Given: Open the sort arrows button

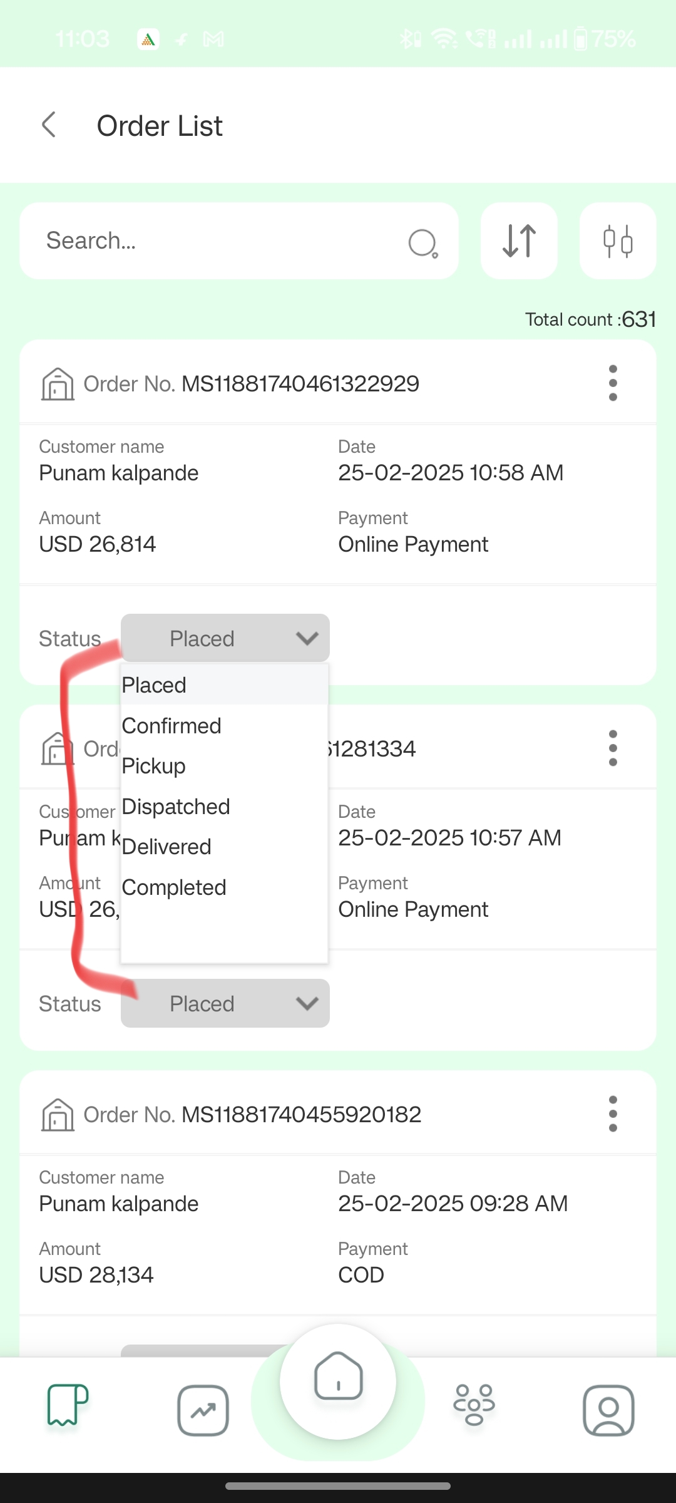Looking at the screenshot, I should click(x=519, y=241).
